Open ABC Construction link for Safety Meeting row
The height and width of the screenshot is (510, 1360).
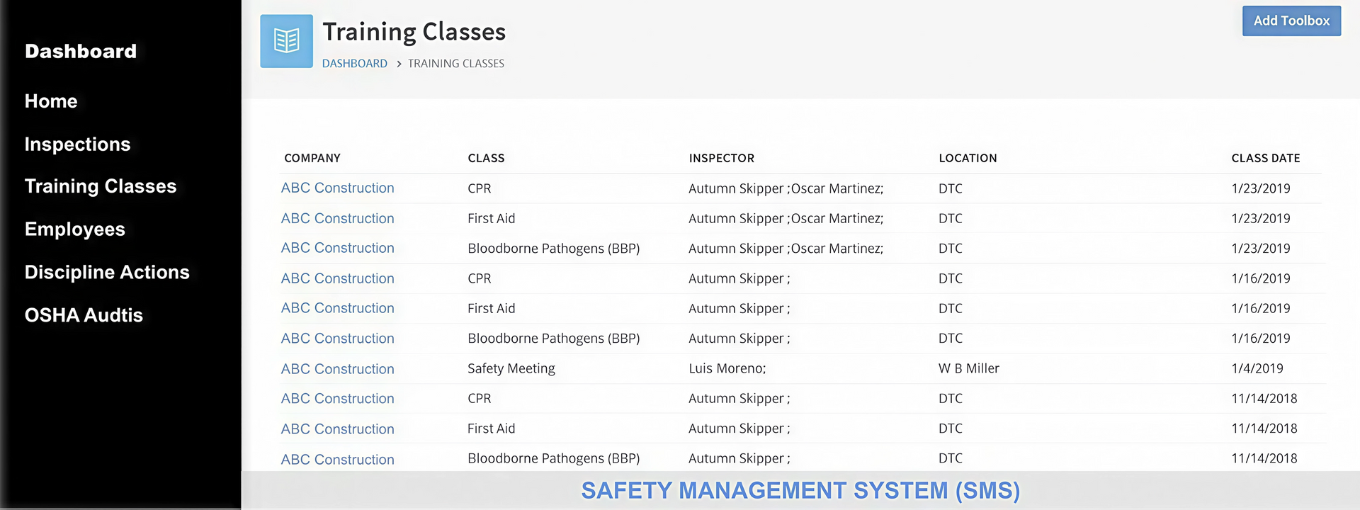[x=337, y=369]
